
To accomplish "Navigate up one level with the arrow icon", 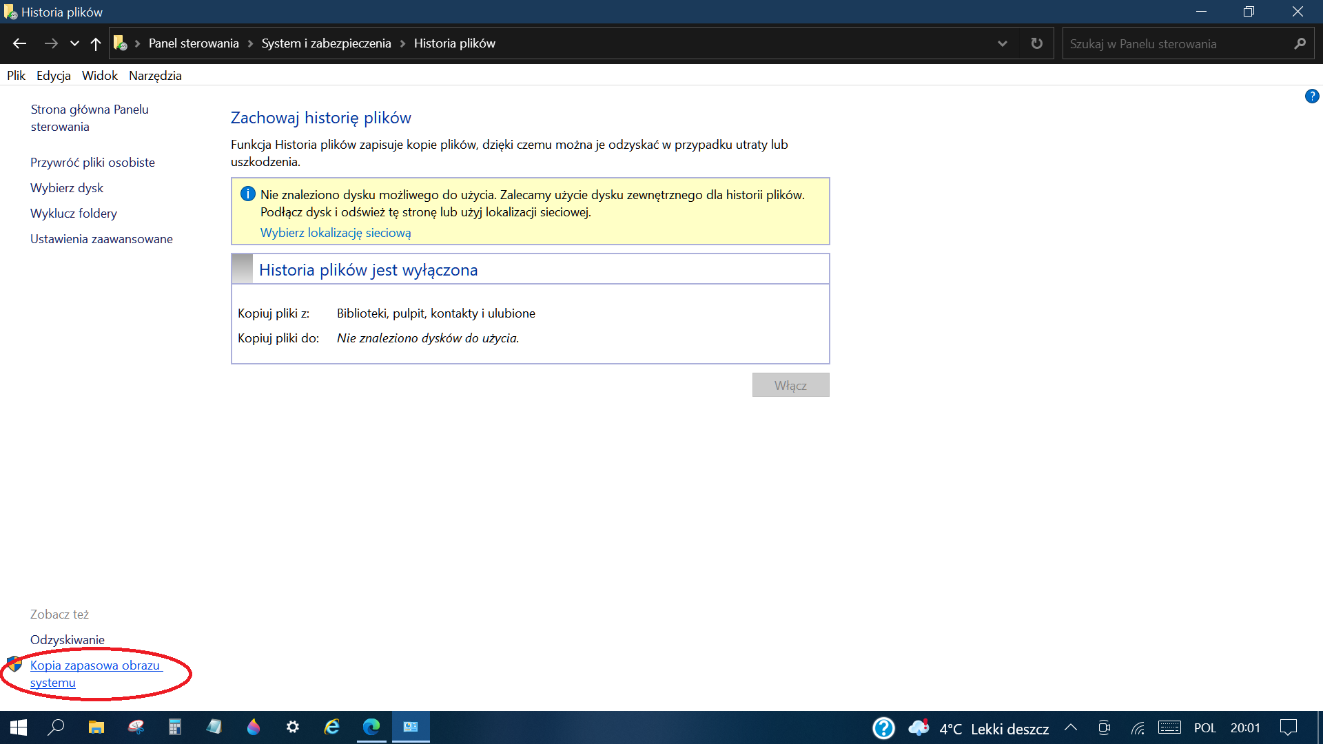I will [96, 43].
